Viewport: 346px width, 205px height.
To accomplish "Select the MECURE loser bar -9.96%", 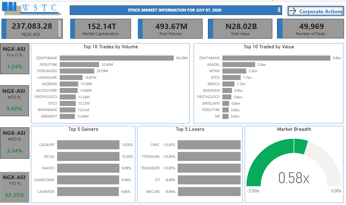I will (x=209, y=191).
